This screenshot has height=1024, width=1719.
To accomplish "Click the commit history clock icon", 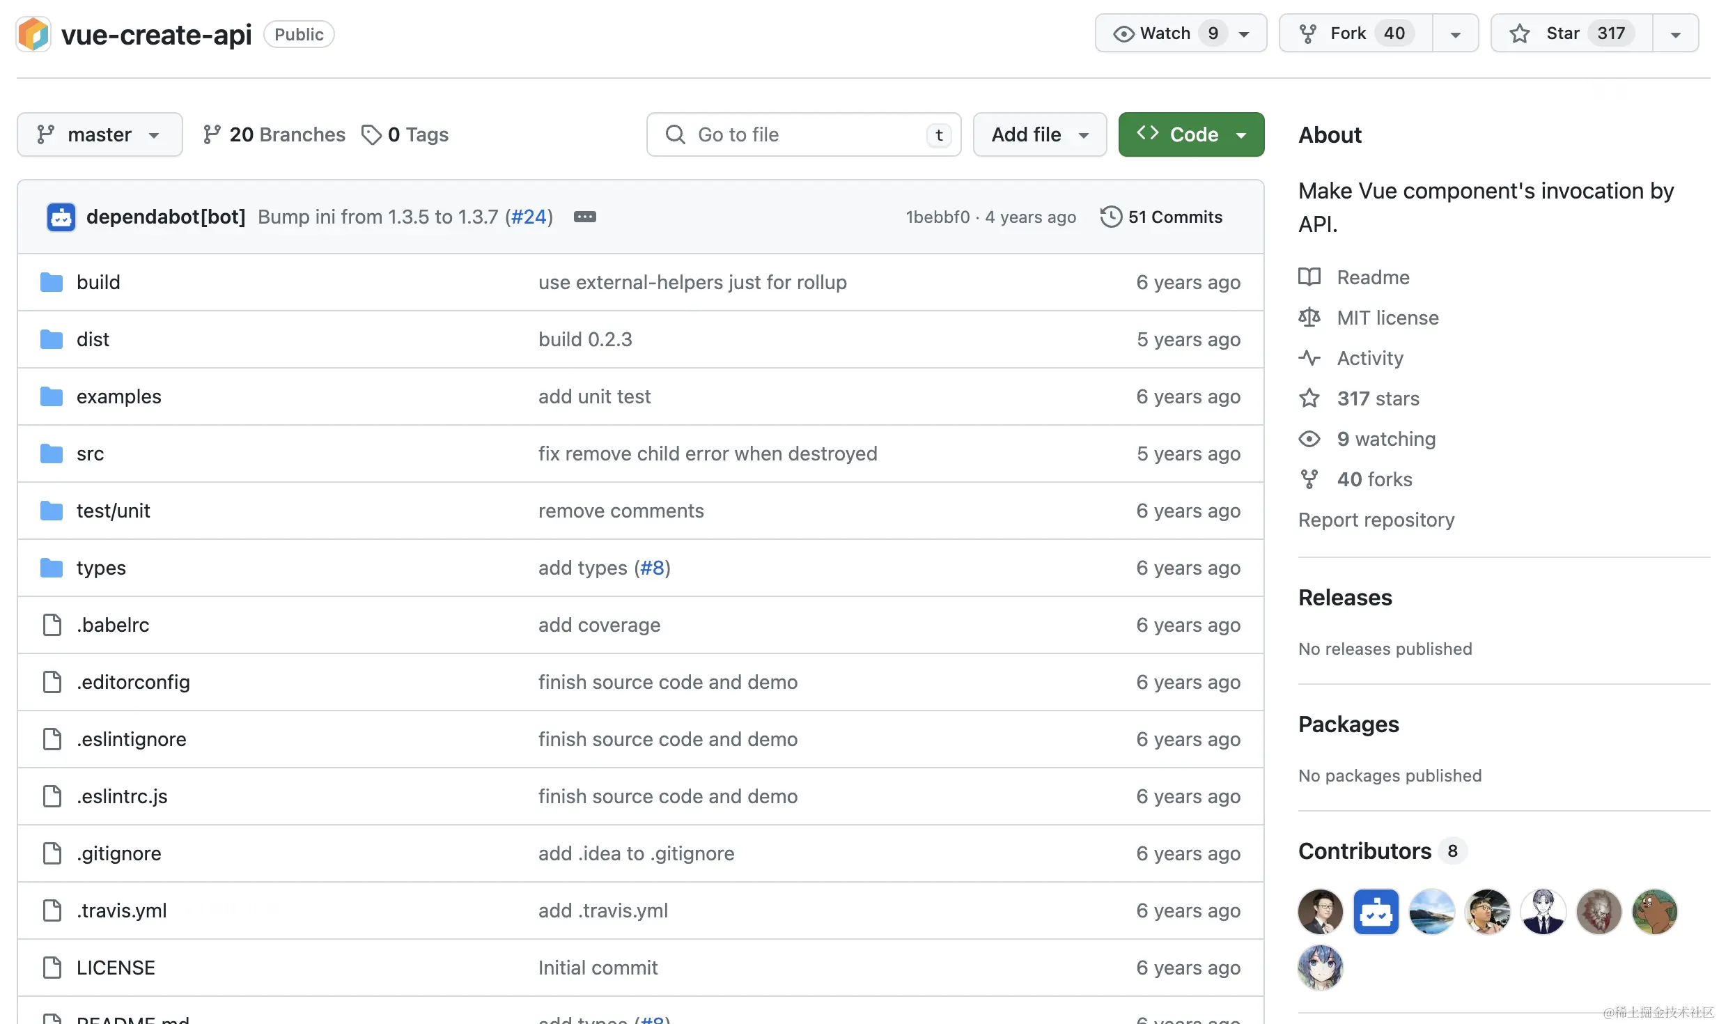I will click(1111, 217).
